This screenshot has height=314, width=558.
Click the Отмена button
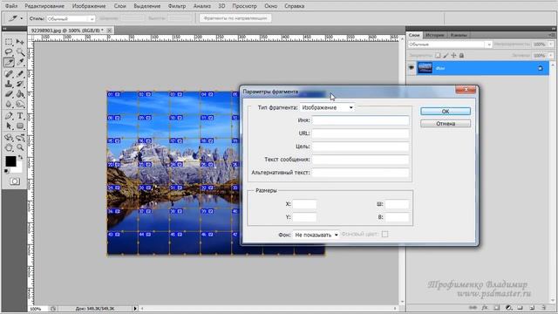(446, 124)
